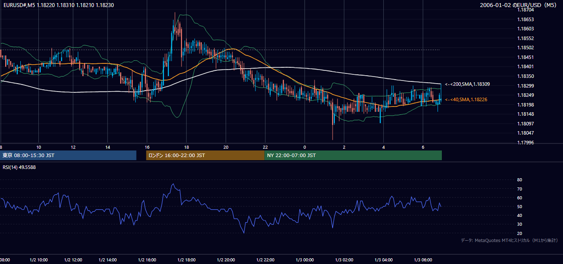
Task: Click the 1/2 16:00 bottom time label
Action: 147,260
